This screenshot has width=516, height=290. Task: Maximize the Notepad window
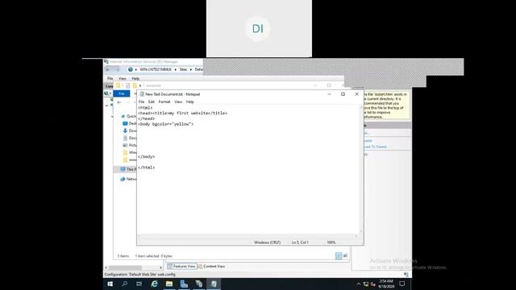point(343,94)
